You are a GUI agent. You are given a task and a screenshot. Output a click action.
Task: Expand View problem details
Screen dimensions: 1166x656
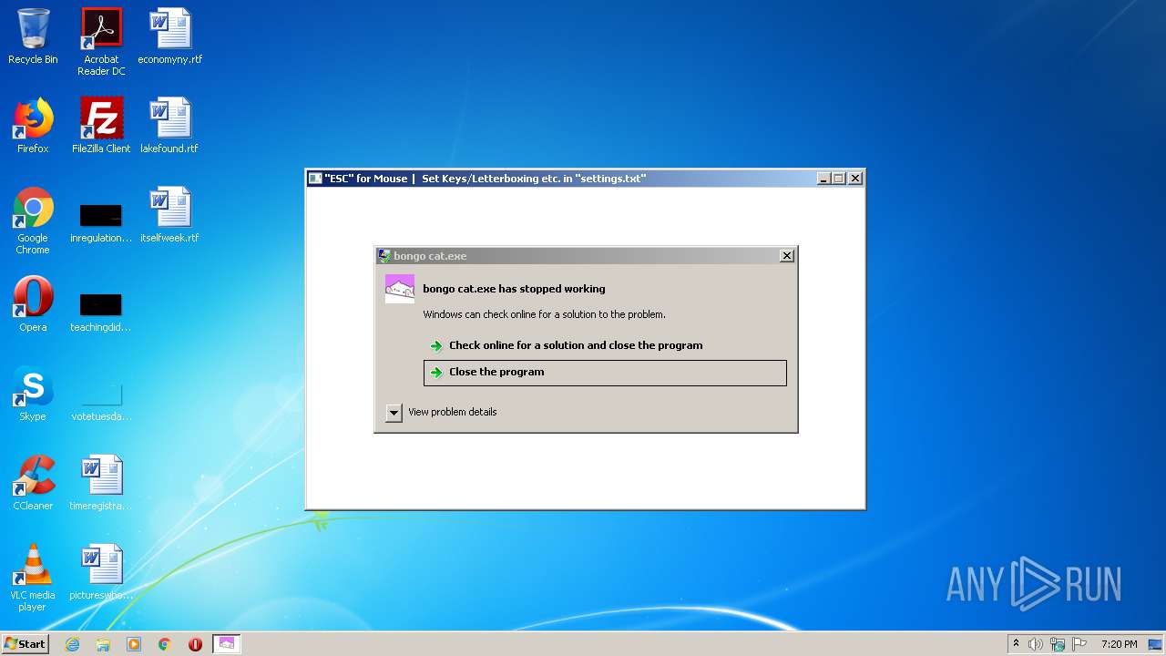point(443,412)
